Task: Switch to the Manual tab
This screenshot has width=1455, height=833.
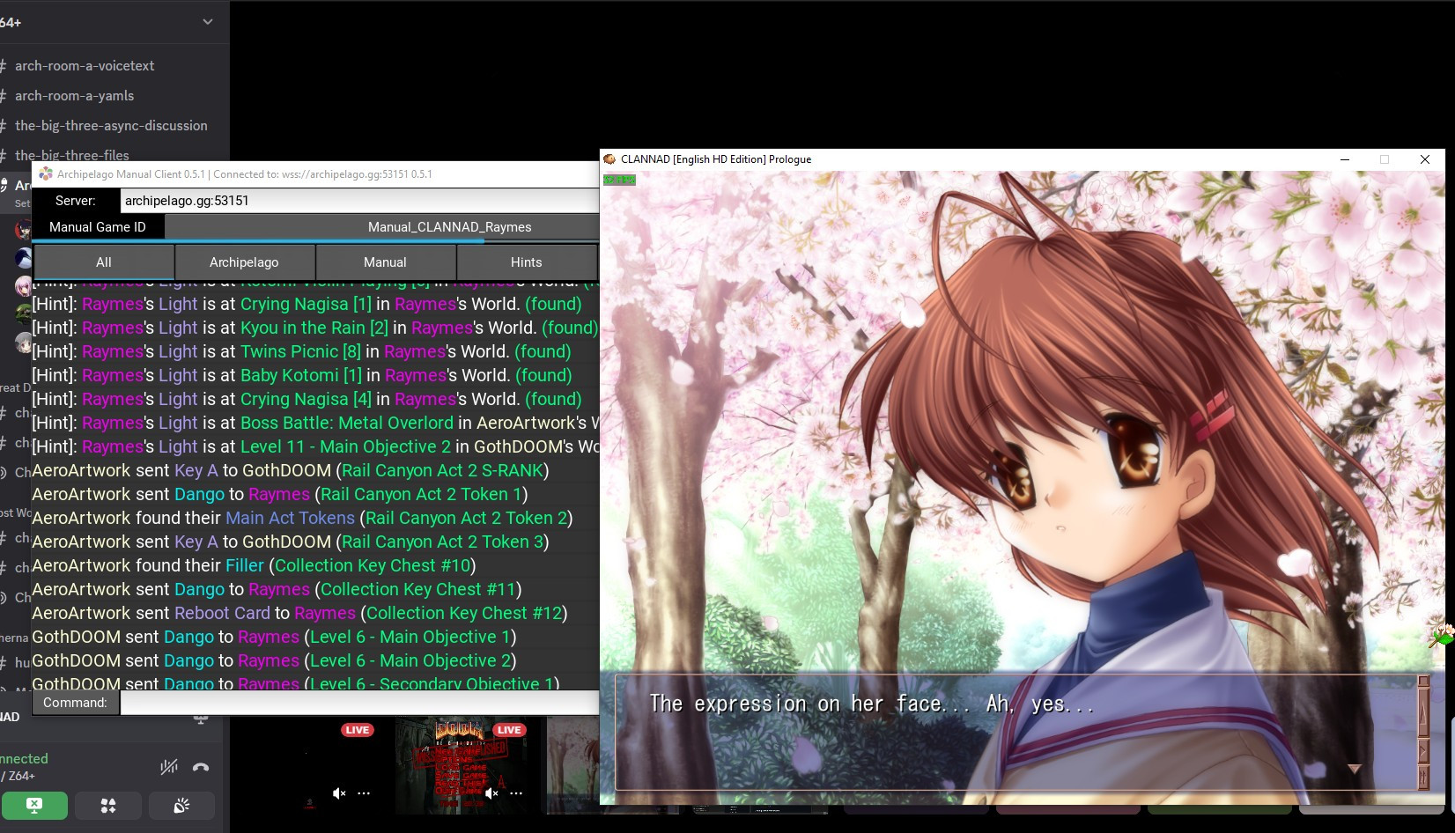Action: click(385, 262)
